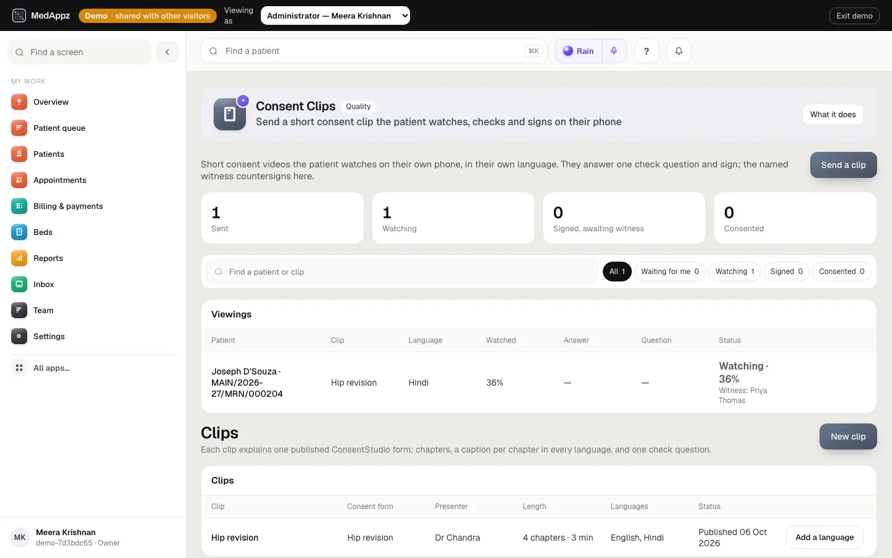Open the Inbox screen
Image resolution: width=892 pixels, height=558 pixels.
click(x=93, y=284)
